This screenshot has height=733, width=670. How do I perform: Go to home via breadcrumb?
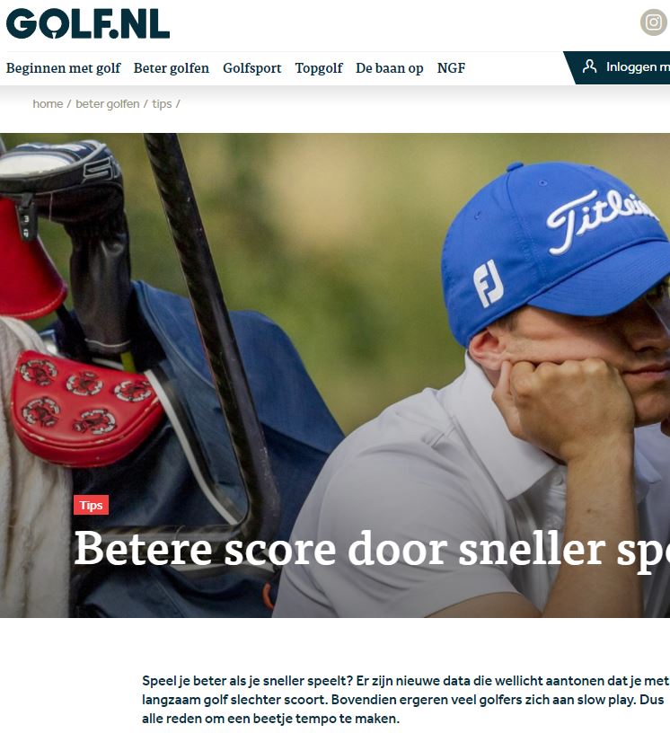(48, 104)
